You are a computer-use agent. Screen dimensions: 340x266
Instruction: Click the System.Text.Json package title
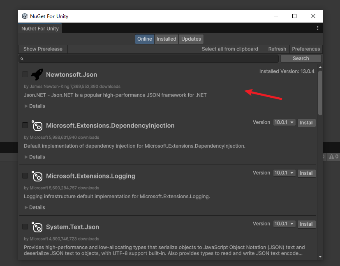pyautogui.click(x=72, y=227)
